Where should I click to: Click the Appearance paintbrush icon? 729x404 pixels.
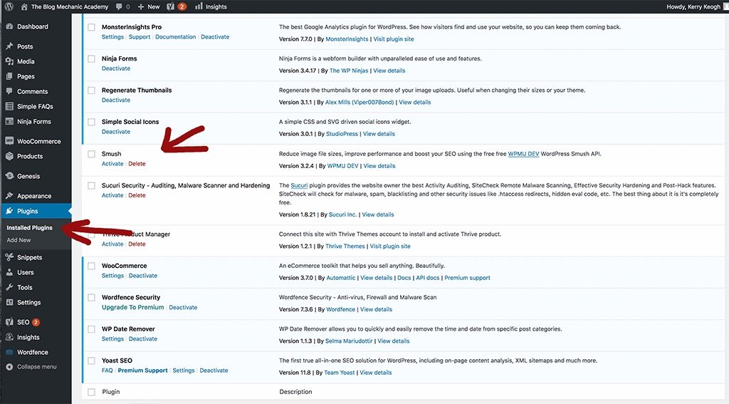tap(9, 196)
